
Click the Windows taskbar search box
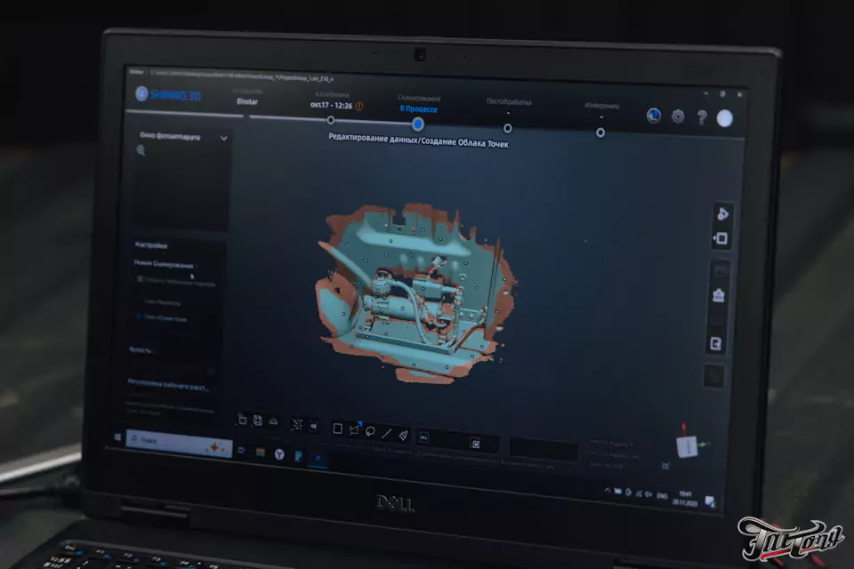click(x=179, y=443)
